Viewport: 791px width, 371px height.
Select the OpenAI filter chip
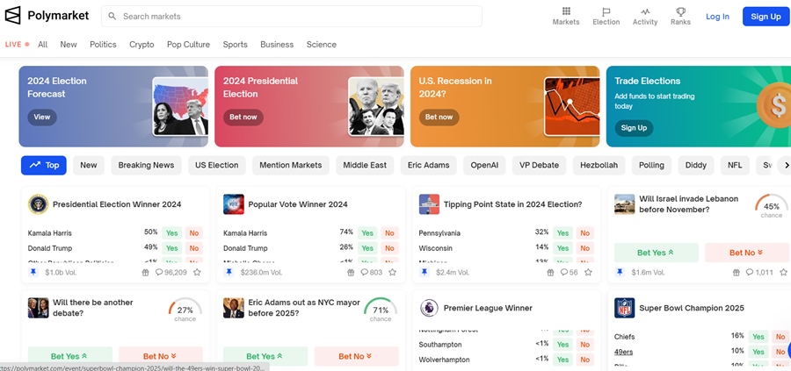(x=484, y=165)
